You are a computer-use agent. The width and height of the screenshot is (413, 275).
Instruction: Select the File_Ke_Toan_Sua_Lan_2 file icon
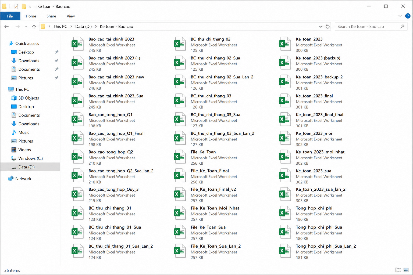click(180, 251)
